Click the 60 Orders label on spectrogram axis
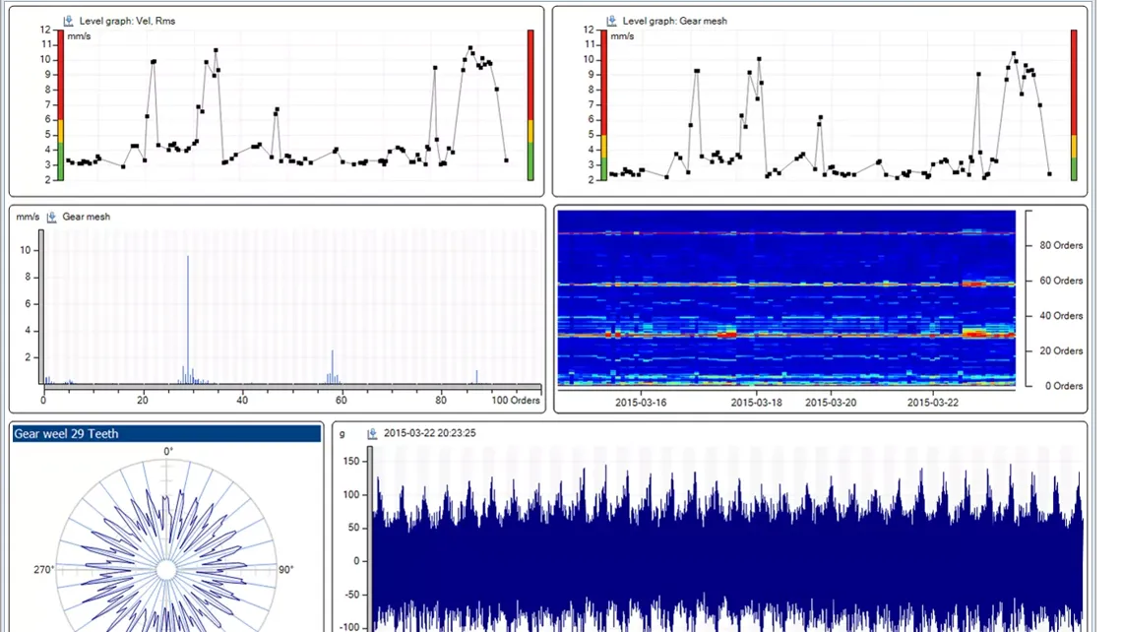Screen dimensions: 1122x632 1054,281
